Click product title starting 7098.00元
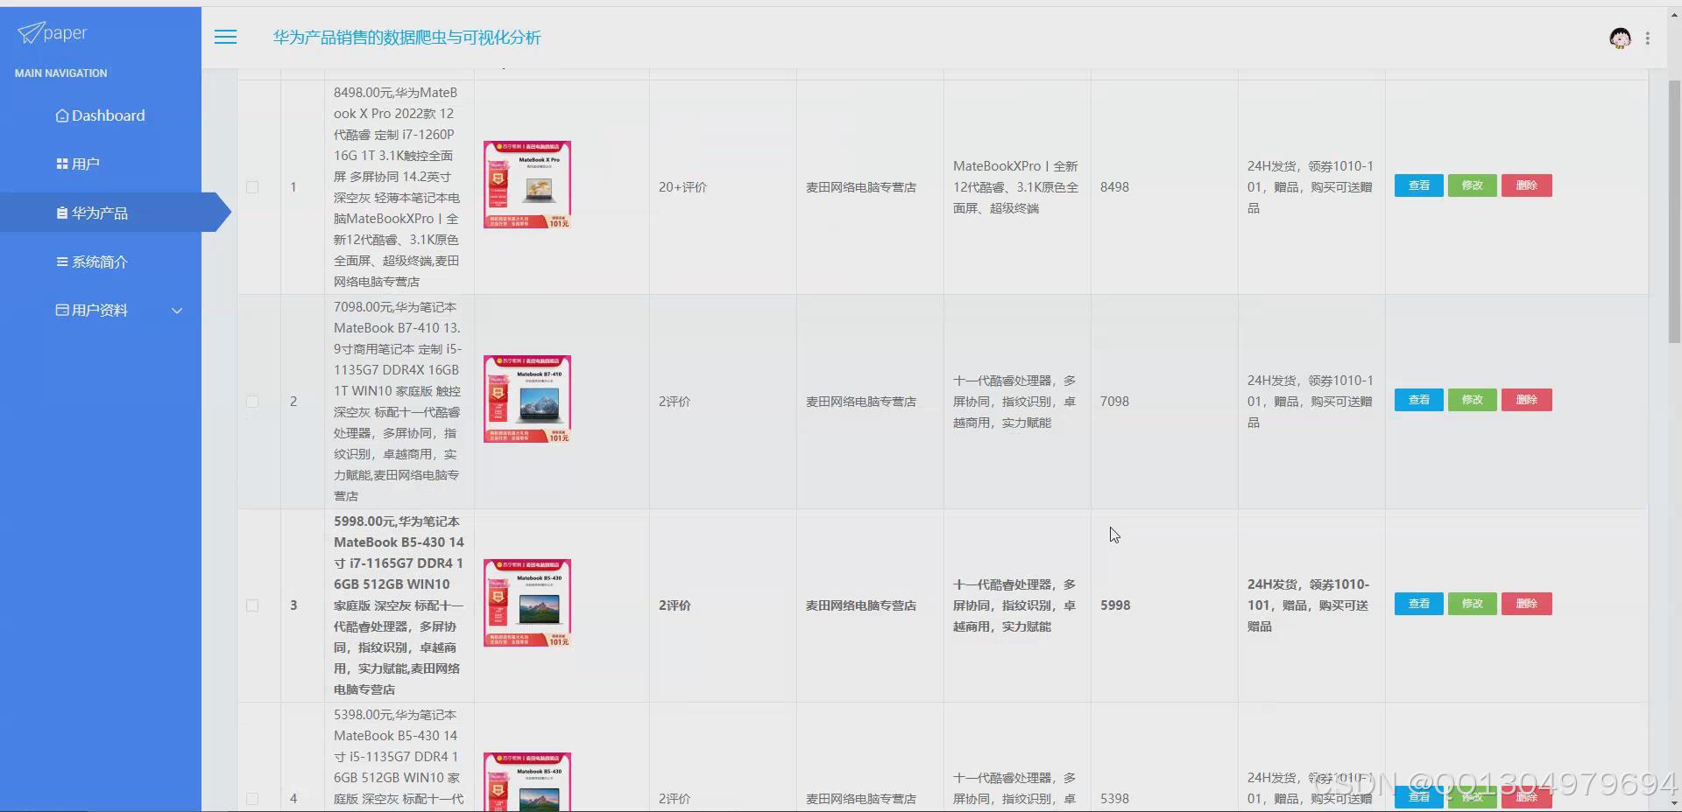This screenshot has height=812, width=1682. tap(397, 402)
